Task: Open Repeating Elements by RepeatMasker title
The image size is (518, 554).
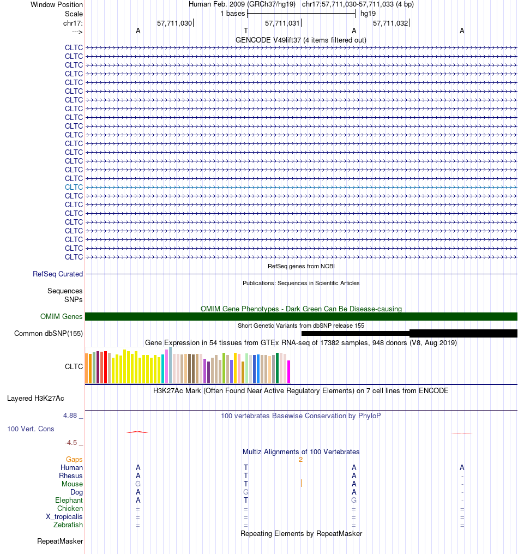Action: (301, 533)
